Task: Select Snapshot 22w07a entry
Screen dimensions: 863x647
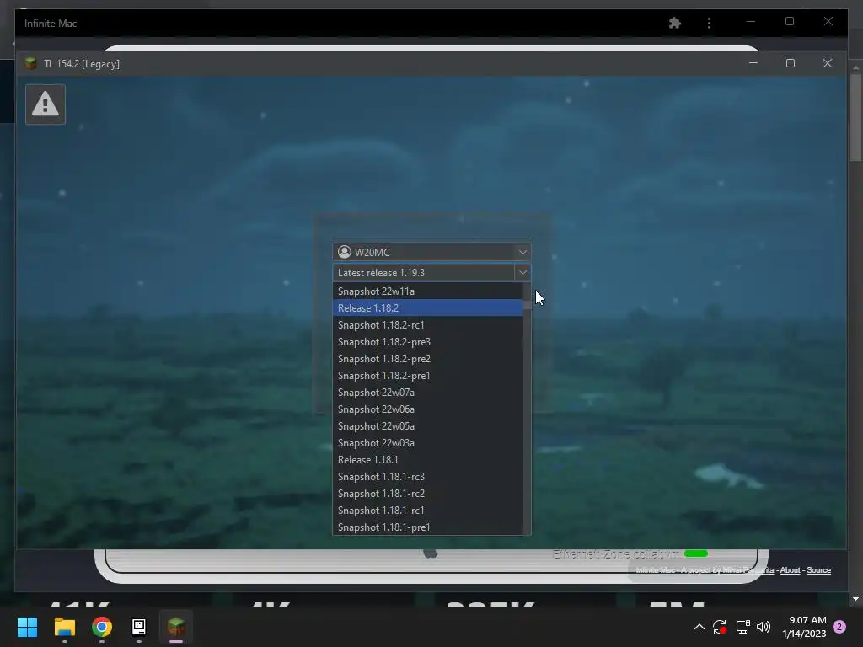Action: click(427, 393)
